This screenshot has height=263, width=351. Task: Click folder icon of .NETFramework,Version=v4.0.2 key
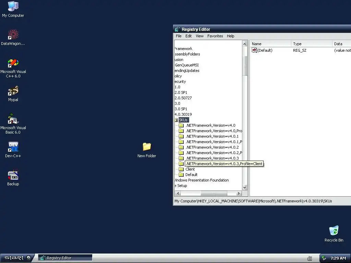coord(181,147)
